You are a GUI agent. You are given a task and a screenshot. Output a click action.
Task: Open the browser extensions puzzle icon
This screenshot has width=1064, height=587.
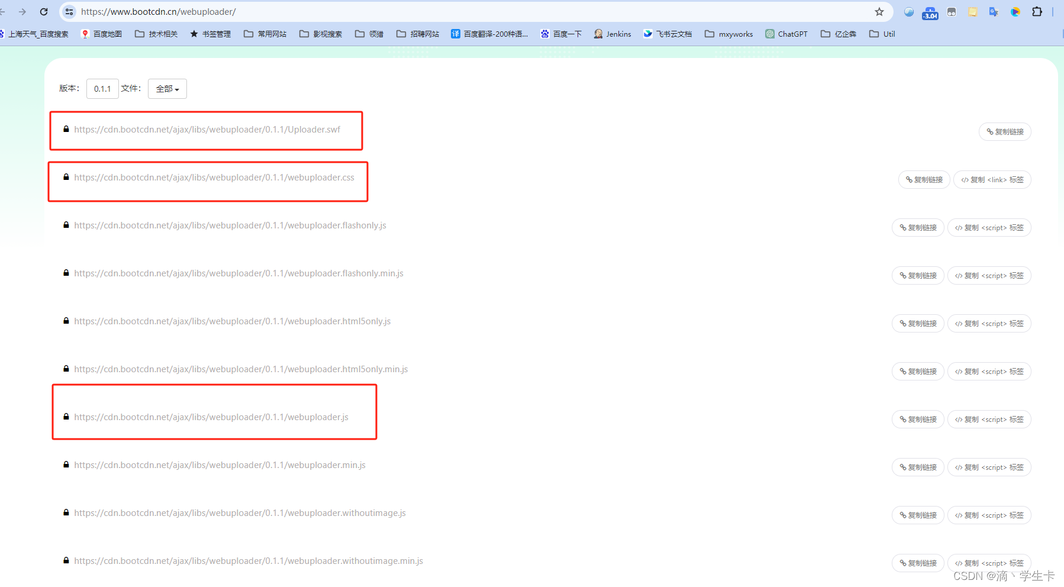click(1037, 12)
